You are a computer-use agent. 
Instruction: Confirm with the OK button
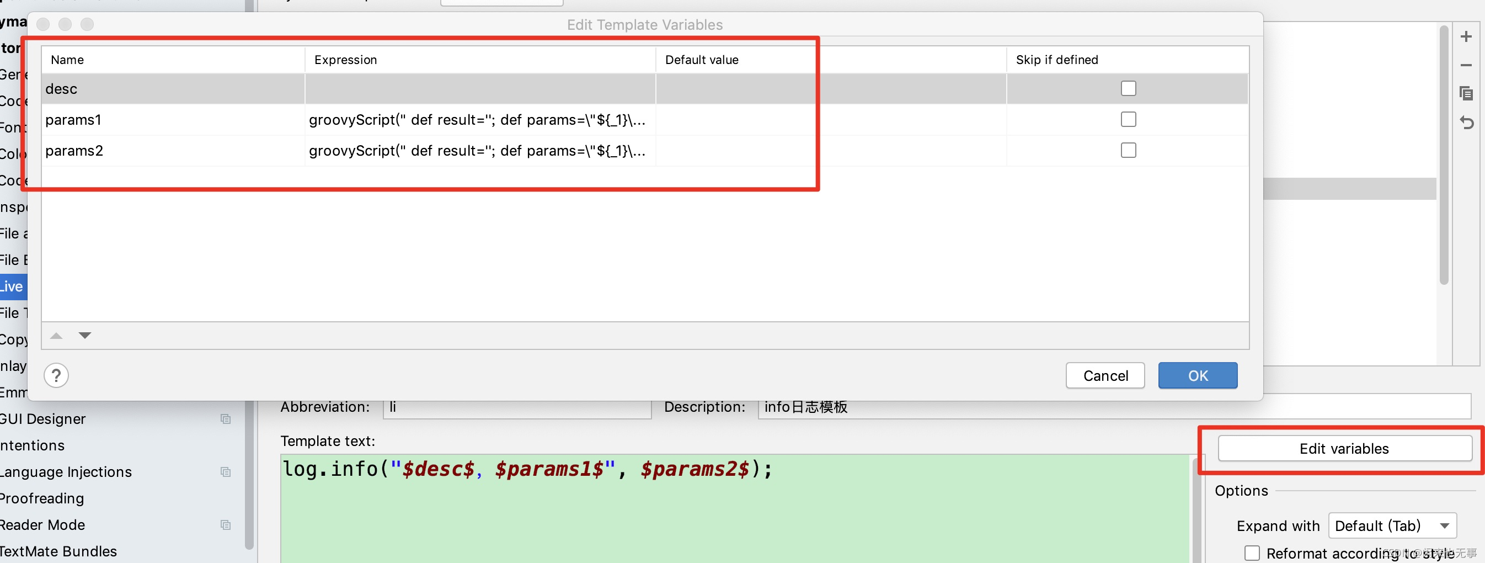1198,375
